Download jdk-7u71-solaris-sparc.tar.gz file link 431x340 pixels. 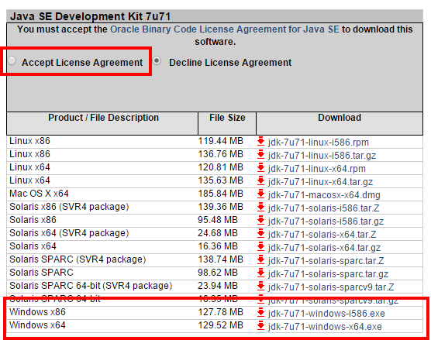click(x=328, y=274)
